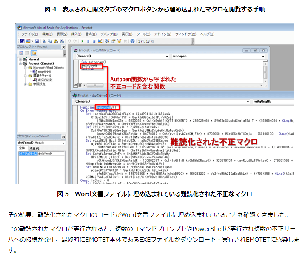This screenshot has height=257, width=305.
Task: Click the View Microsoft Word icon
Action: point(18,40)
